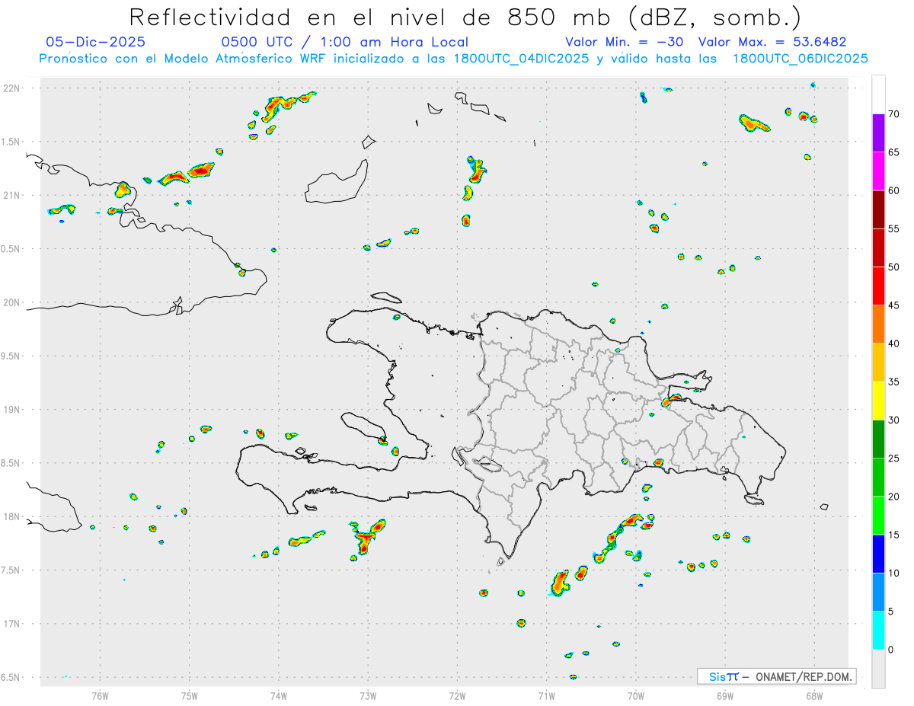The height and width of the screenshot is (706, 914).
Task: Click the light blue 5-10 dBZ band
Action: 878,592
